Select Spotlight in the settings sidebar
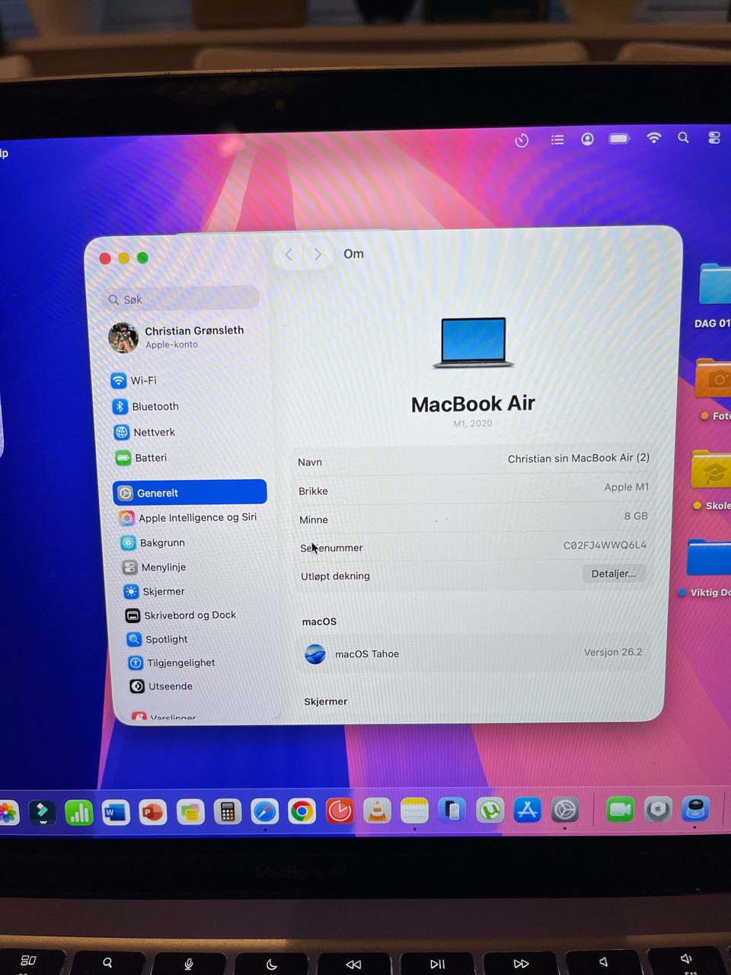The width and height of the screenshot is (731, 975). 158,639
